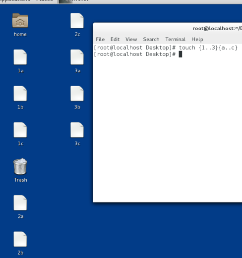Select the file icon named 1b
The width and height of the screenshot is (242, 258).
[20, 94]
